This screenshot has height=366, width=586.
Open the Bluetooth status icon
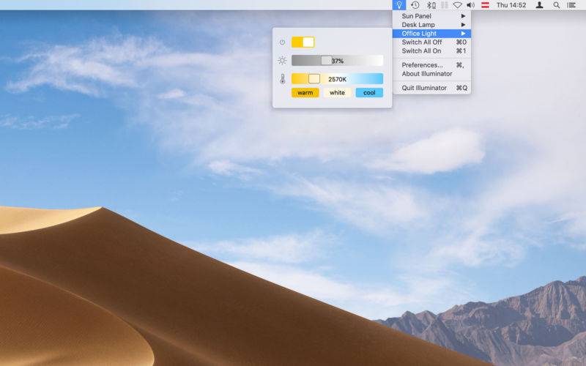click(431, 5)
